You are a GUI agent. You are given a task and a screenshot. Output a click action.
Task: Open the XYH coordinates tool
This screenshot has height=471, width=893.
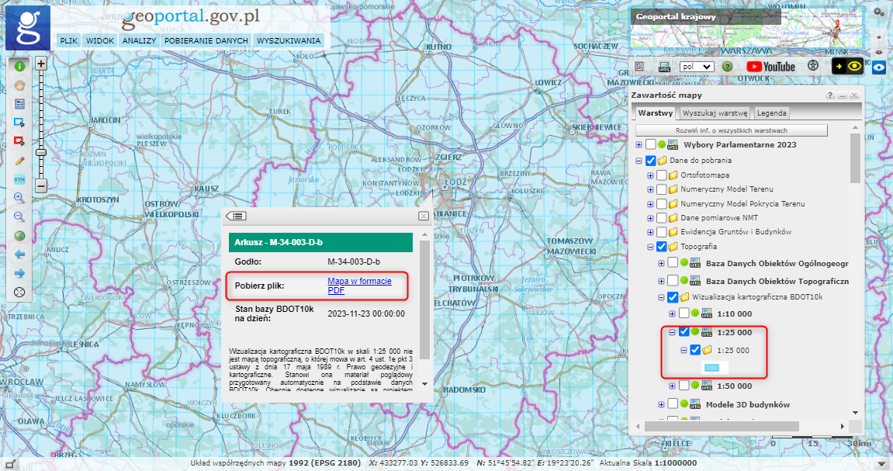click(x=19, y=177)
